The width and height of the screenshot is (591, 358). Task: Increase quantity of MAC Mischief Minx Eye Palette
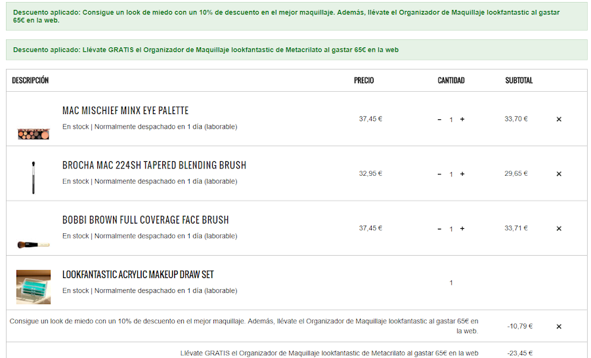coord(462,119)
